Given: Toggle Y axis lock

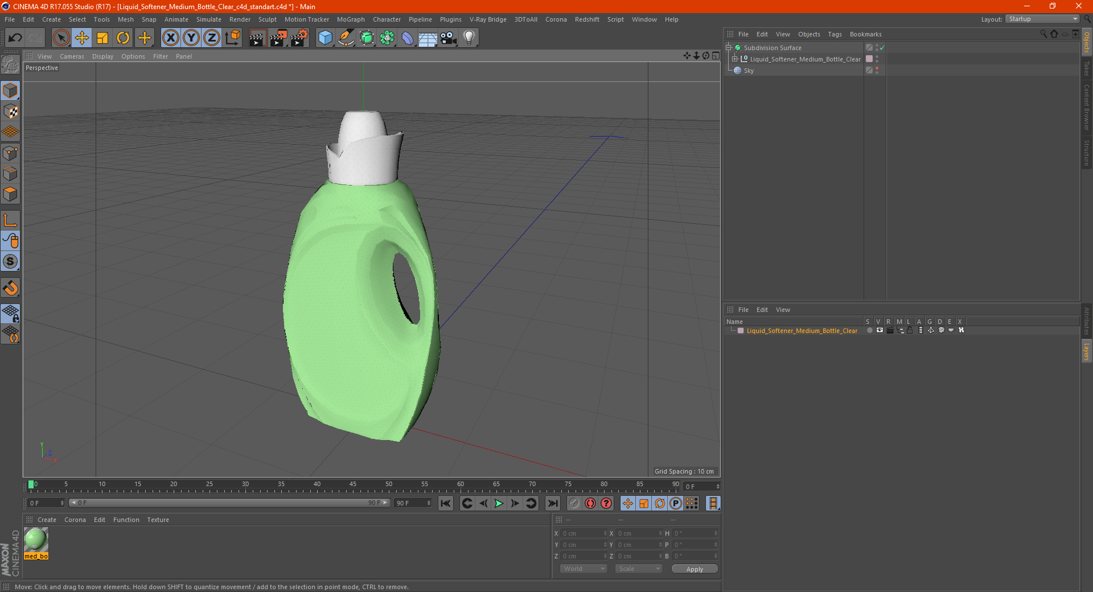Looking at the screenshot, I should (191, 38).
